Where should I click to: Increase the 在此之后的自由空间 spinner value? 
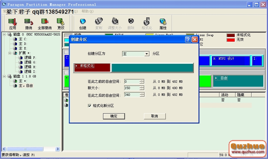[142, 93]
